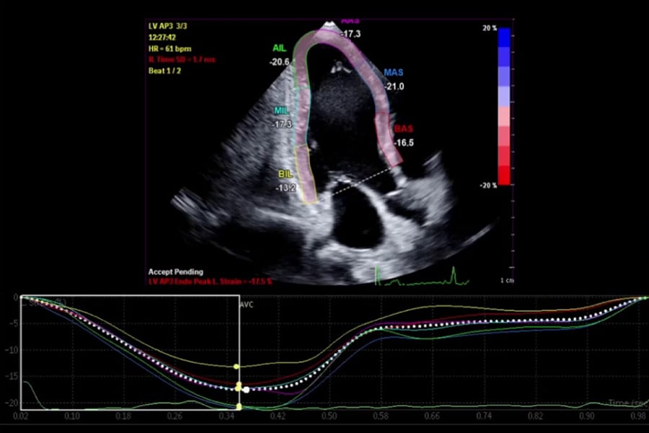
Task: Click the AVC time marker label
Action: tap(249, 305)
